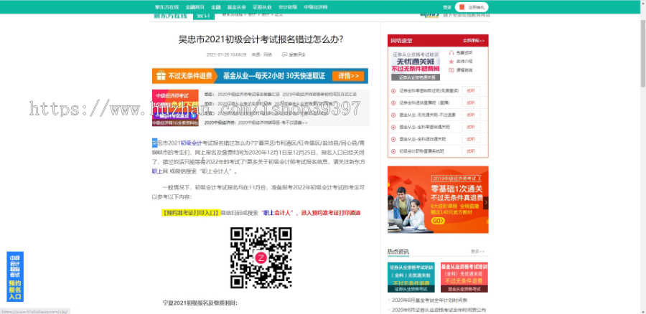646x314 pixels.
Task: Click the 网络课堂 panel heading
Action: click(x=401, y=41)
